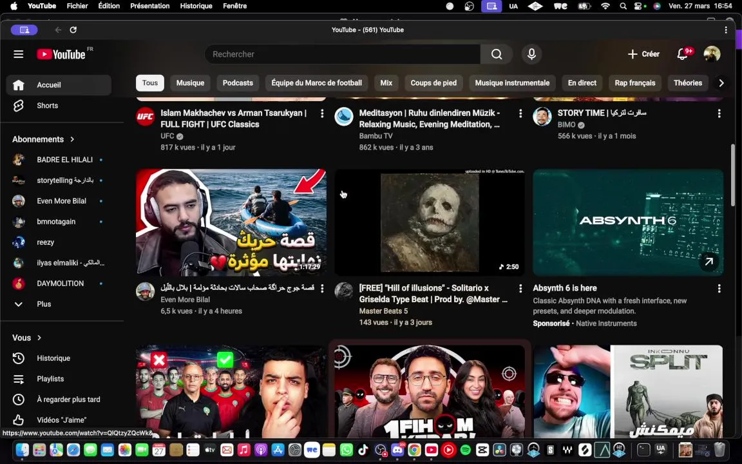Open the window's three-dot app menu
Image resolution: width=742 pixels, height=464 pixels.
click(x=726, y=30)
